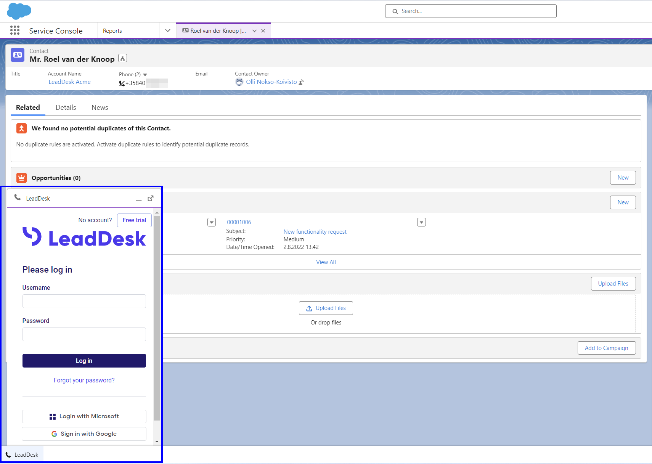
Task: Close the Roel van der Knoop tab
Action: click(x=263, y=31)
